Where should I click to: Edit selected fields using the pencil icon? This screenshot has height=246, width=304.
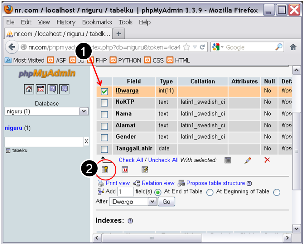click(x=248, y=160)
